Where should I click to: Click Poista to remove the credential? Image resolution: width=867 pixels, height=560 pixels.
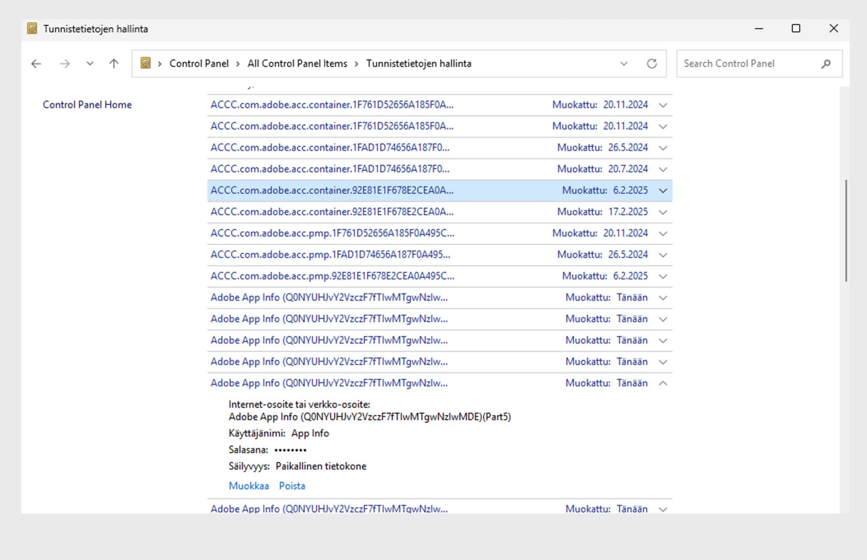[292, 486]
